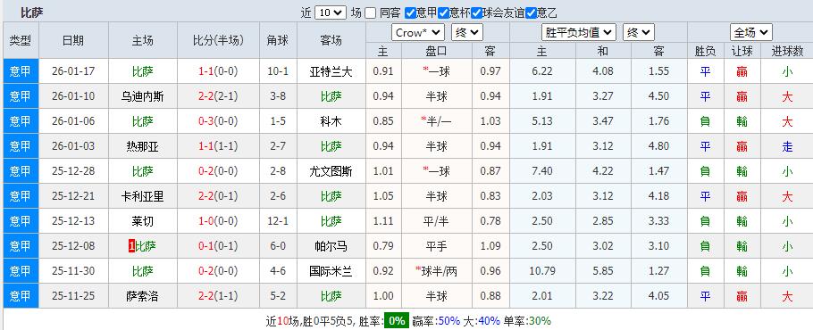The height and width of the screenshot is (330, 813).
Task: Click the 意甲 tag in 25-12-08 row
Action: pos(21,246)
